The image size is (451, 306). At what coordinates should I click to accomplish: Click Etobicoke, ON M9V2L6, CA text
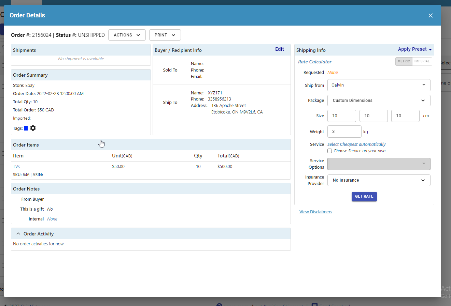tap(237, 112)
